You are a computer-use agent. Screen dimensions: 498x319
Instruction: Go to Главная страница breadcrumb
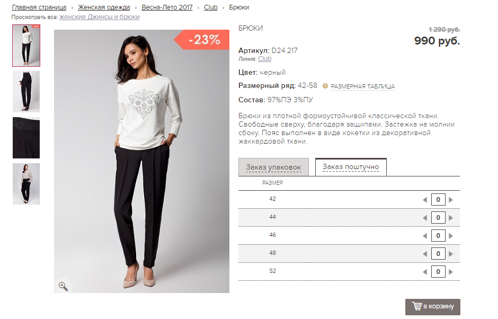coord(39,7)
